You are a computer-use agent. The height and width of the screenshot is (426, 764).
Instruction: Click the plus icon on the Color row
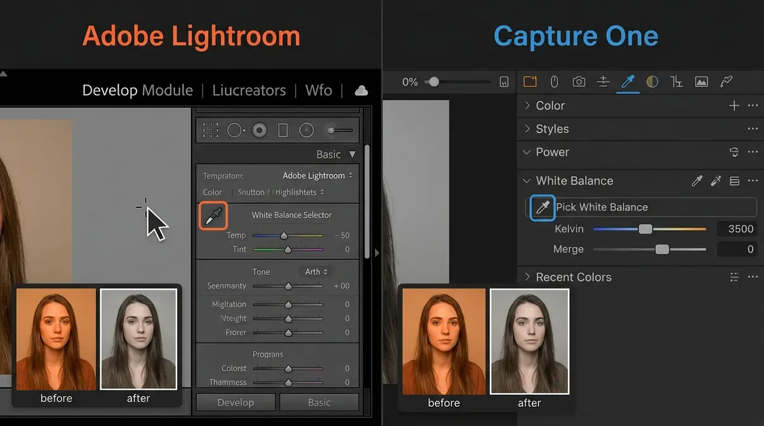pyautogui.click(x=734, y=106)
